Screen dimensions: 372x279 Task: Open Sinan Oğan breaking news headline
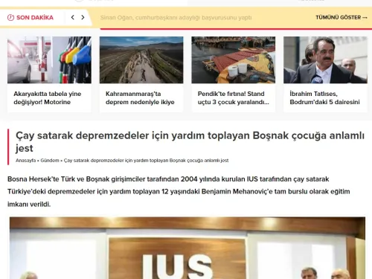[176, 18]
